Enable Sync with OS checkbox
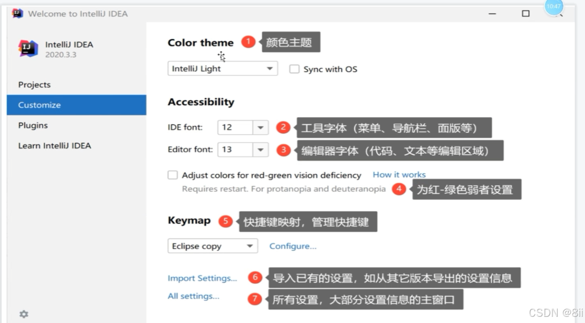Image resolution: width=585 pixels, height=323 pixels. tap(294, 69)
